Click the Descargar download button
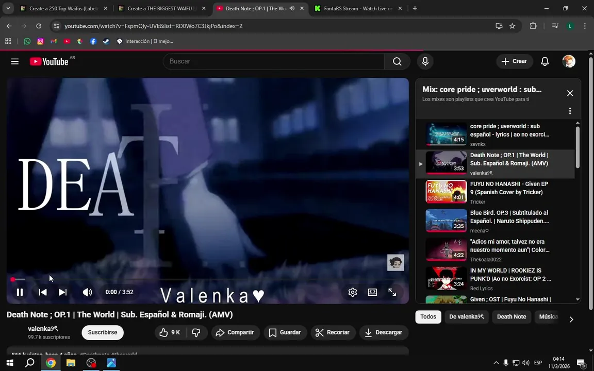The height and width of the screenshot is (371, 594). click(384, 332)
